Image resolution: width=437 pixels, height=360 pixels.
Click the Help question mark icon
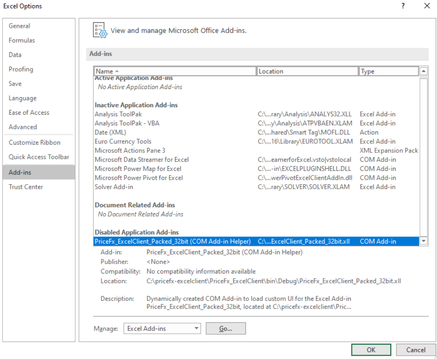pyautogui.click(x=402, y=6)
